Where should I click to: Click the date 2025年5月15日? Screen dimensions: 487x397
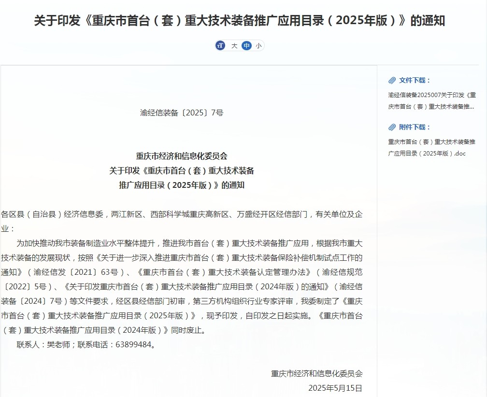click(335, 388)
